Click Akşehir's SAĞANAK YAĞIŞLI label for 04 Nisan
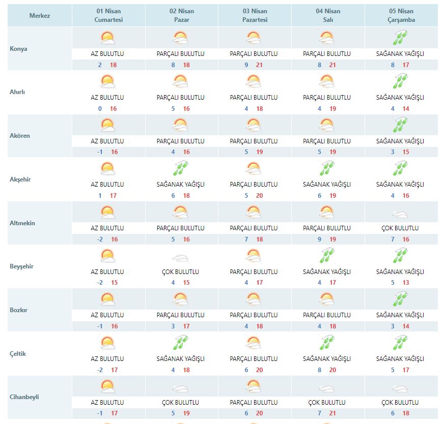This screenshot has width=446, height=424. pos(327,185)
